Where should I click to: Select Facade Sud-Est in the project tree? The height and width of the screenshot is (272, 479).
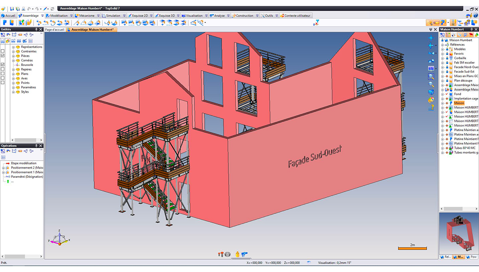pos(463,71)
